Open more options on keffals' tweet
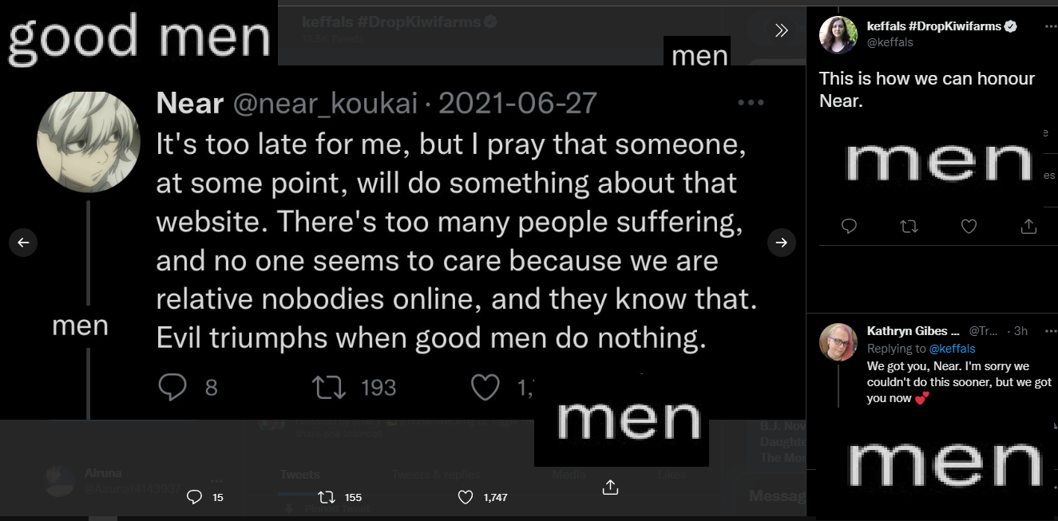This screenshot has height=521, width=1058. (x=1050, y=26)
